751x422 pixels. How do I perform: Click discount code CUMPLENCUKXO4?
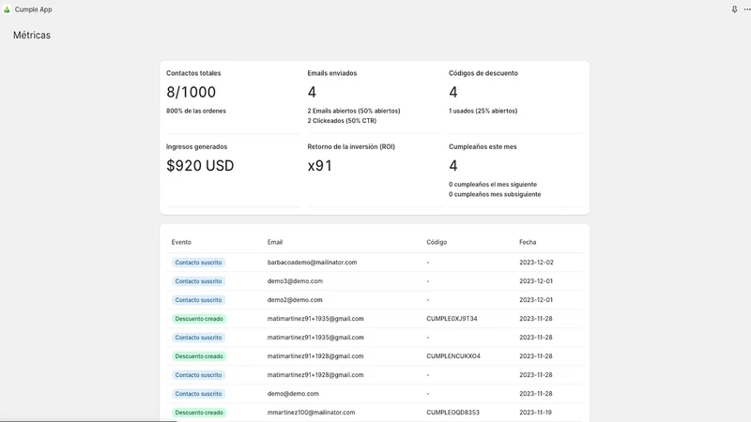(x=453, y=356)
